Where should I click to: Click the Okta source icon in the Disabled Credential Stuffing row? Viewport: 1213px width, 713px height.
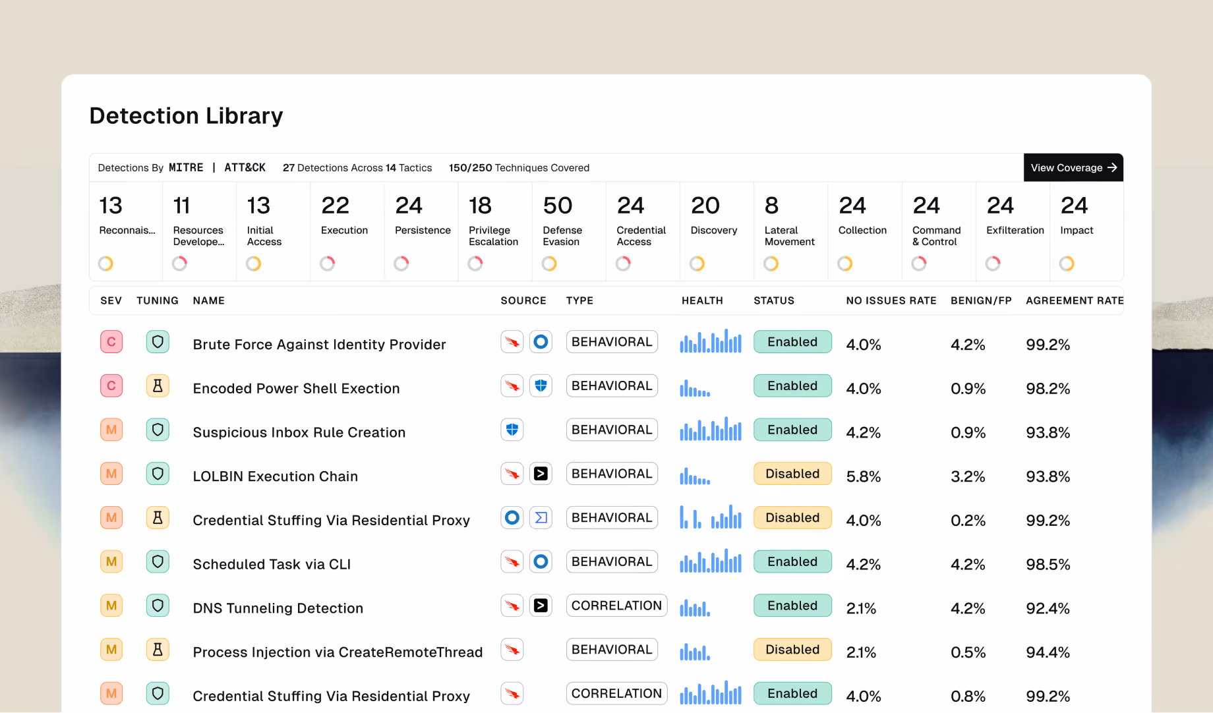coord(512,517)
